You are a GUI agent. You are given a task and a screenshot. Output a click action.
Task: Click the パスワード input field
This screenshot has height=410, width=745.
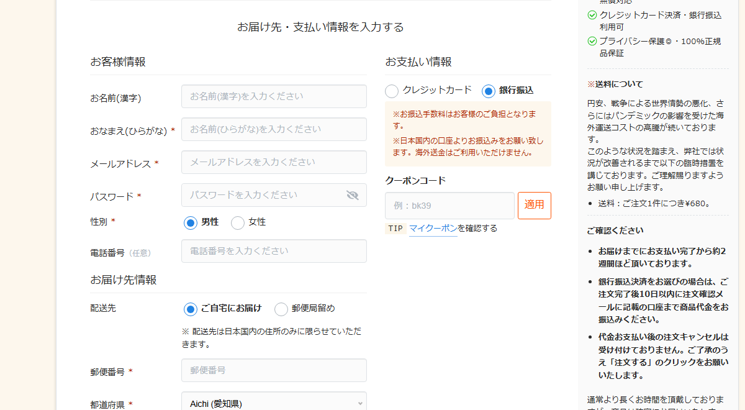tap(274, 195)
